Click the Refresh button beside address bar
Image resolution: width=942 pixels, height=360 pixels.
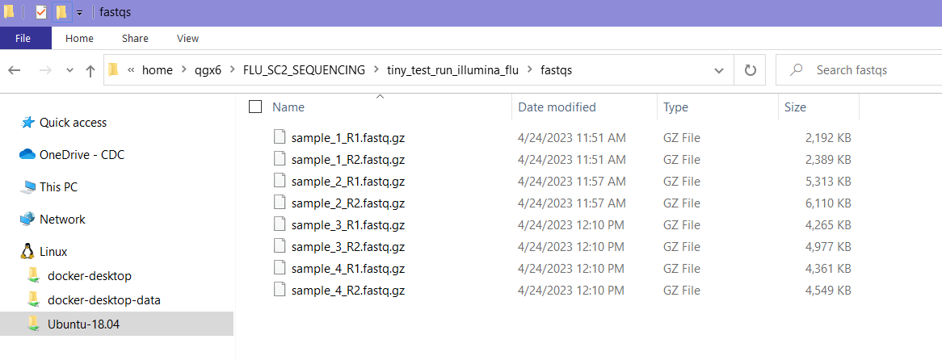coord(750,70)
